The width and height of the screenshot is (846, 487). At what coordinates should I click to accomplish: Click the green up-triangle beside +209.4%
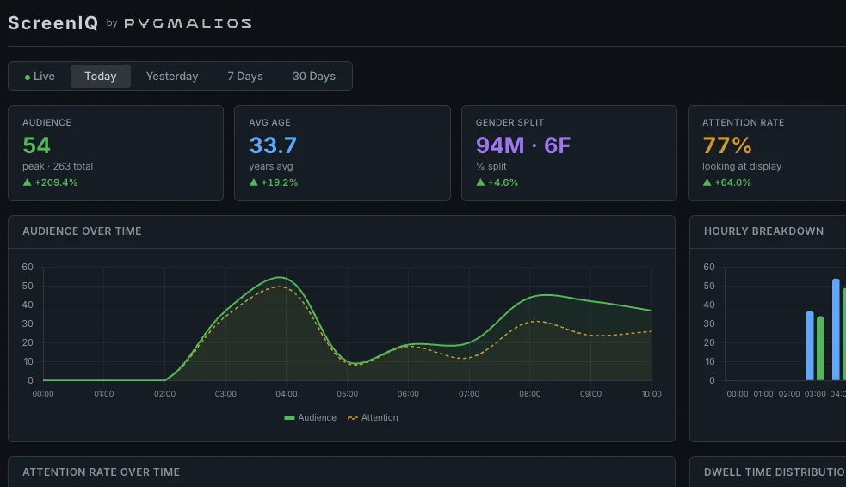27,182
